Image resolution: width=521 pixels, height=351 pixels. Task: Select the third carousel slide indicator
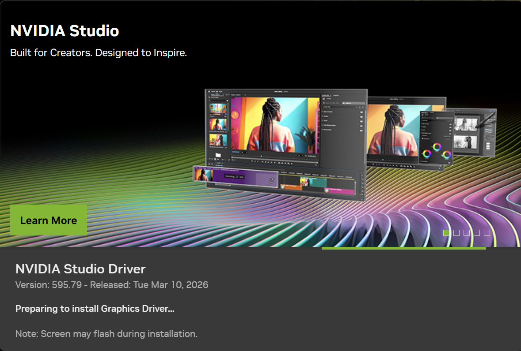[x=467, y=233]
